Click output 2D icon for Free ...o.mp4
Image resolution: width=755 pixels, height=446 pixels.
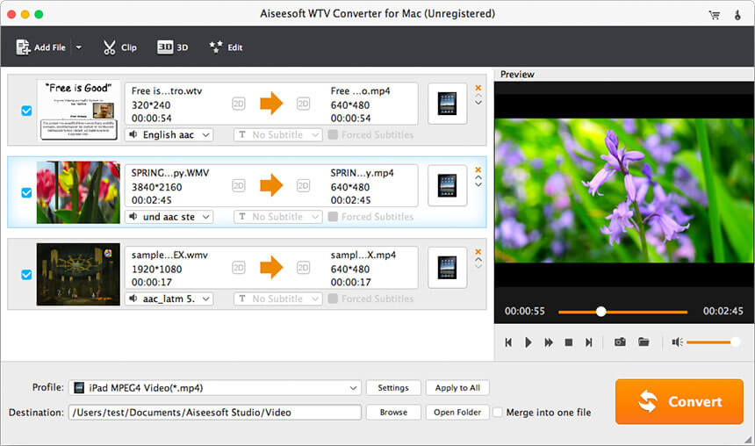(x=303, y=104)
